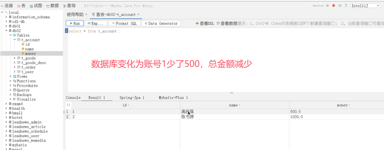Collapse the Tables folder
This screenshot has height=150, width=384.
click(x=10, y=35)
